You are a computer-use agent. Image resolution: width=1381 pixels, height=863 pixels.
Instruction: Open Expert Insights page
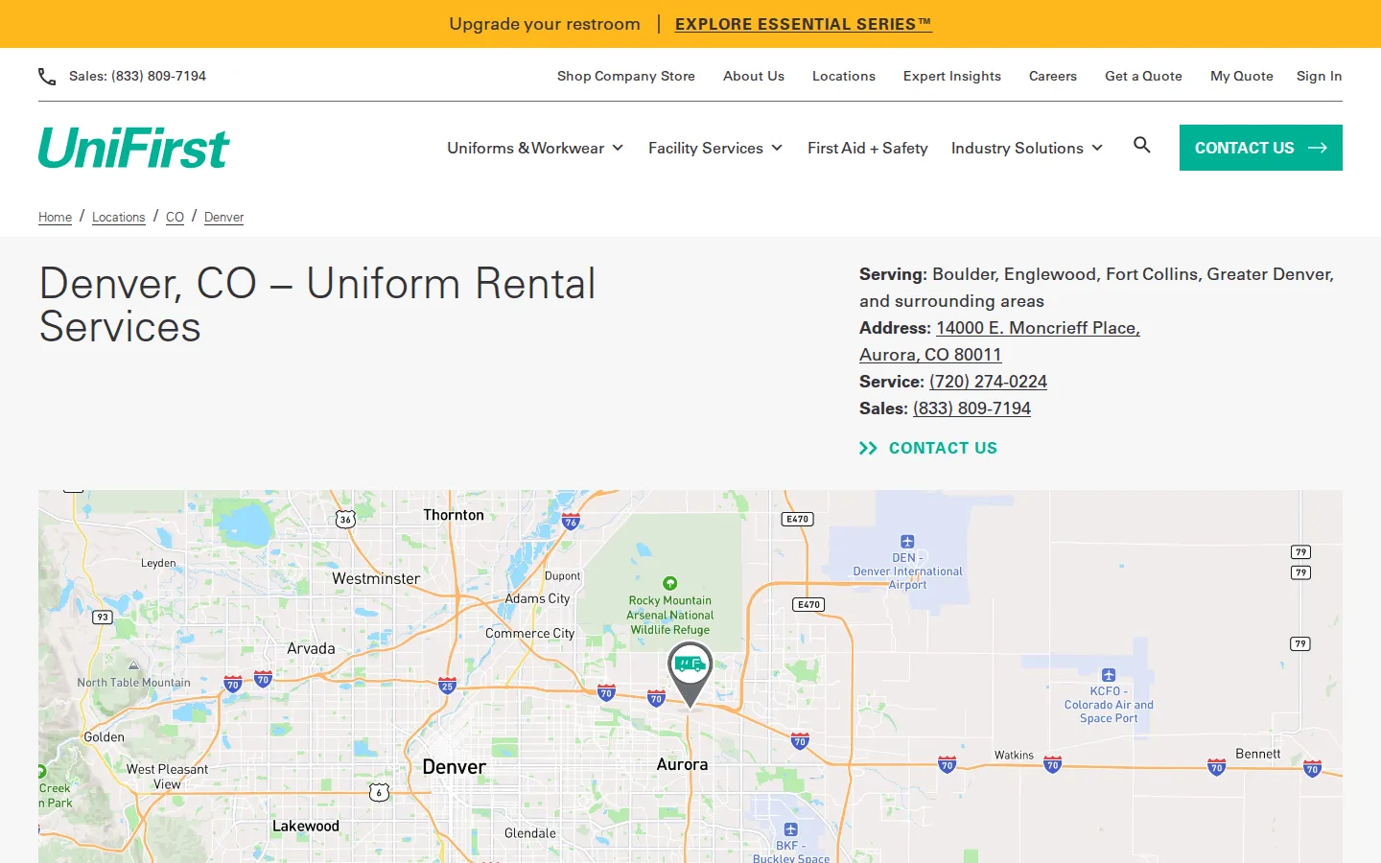click(952, 76)
